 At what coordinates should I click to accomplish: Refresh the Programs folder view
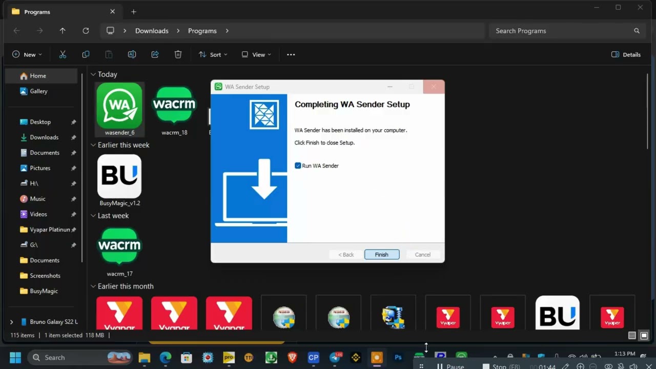coord(86,31)
